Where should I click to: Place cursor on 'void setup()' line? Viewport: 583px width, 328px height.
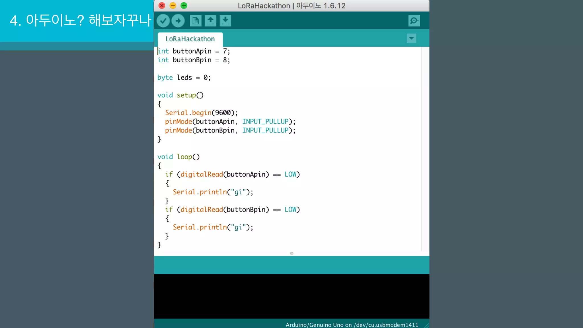(180, 95)
